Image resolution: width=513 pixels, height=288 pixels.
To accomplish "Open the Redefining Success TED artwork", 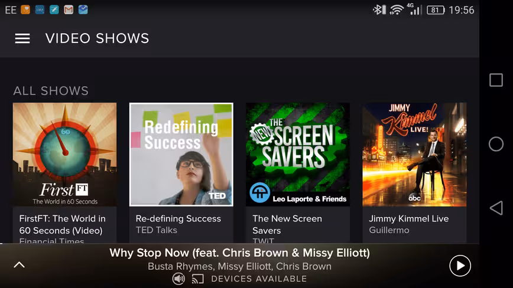I will [x=181, y=155].
